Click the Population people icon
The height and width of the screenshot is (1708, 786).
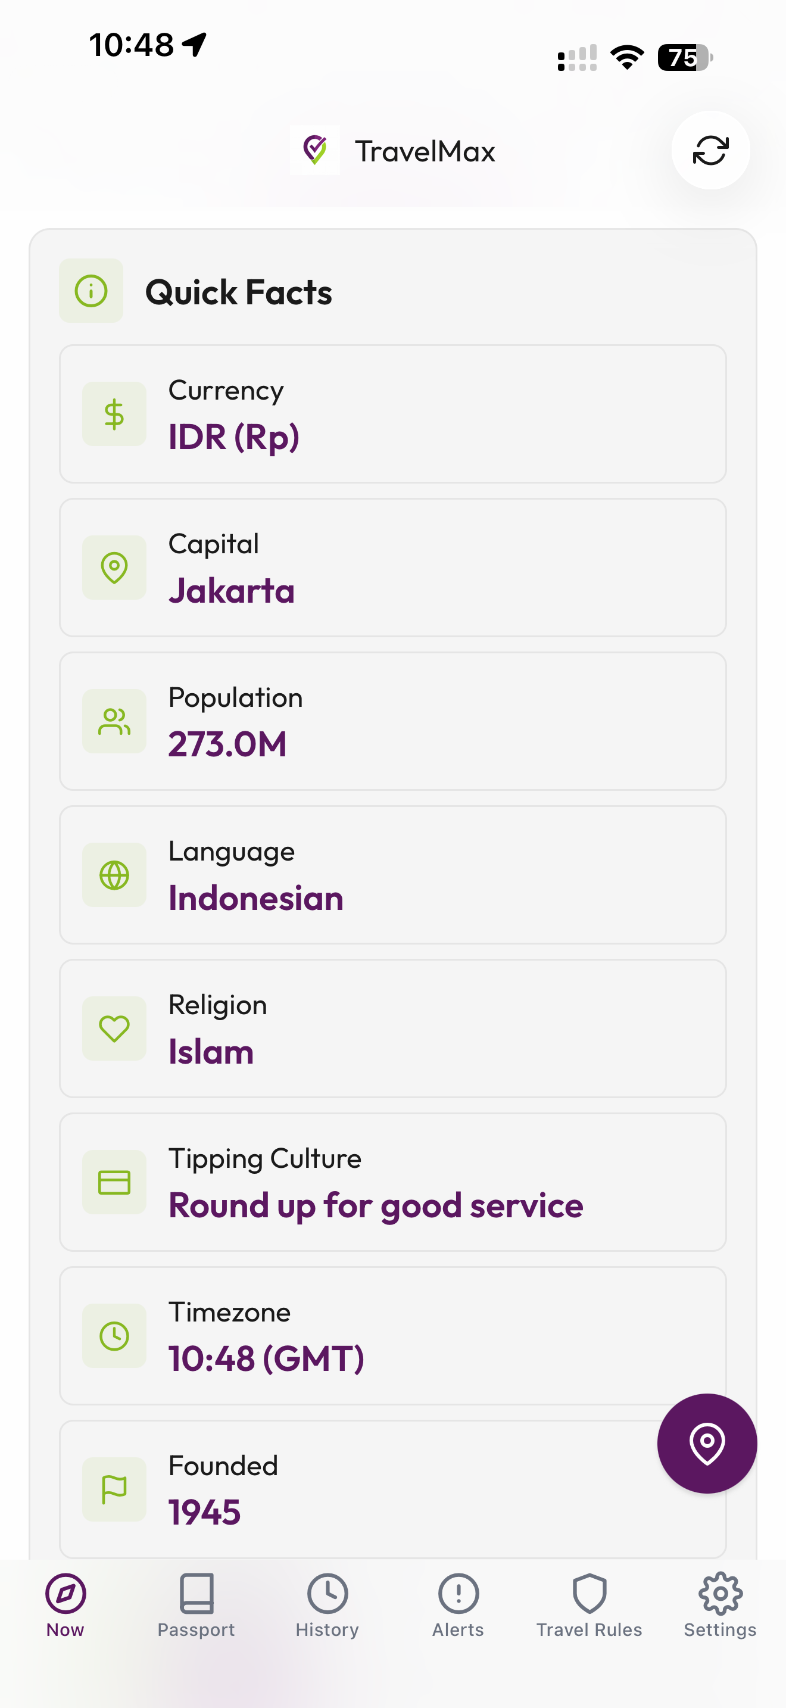(114, 721)
